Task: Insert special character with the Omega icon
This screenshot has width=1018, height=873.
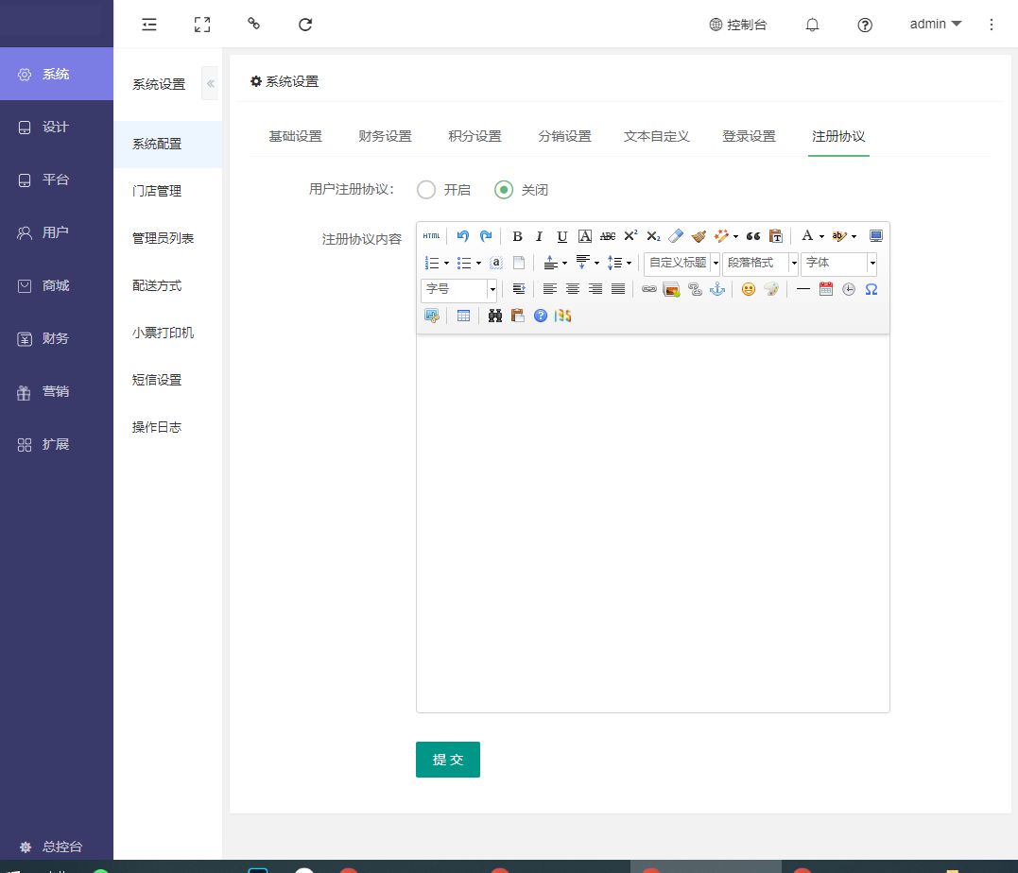Action: 871,289
